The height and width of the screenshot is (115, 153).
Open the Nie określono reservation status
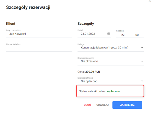(x=89, y=61)
